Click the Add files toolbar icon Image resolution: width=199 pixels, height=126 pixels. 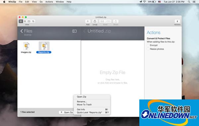88,21
